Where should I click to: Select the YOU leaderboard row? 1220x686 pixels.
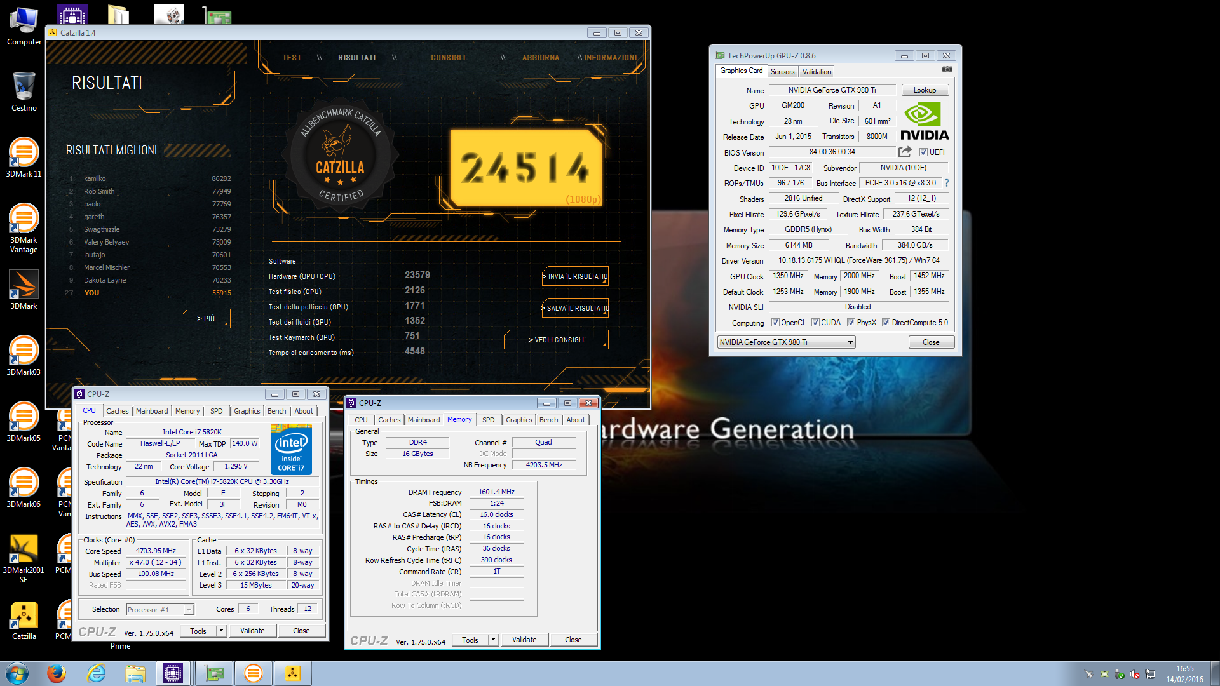tap(149, 293)
